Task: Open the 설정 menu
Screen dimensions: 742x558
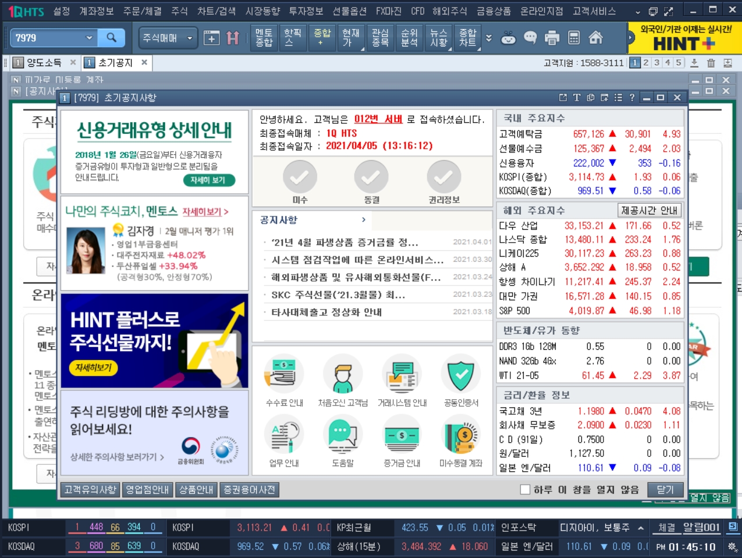Action: 61,11
